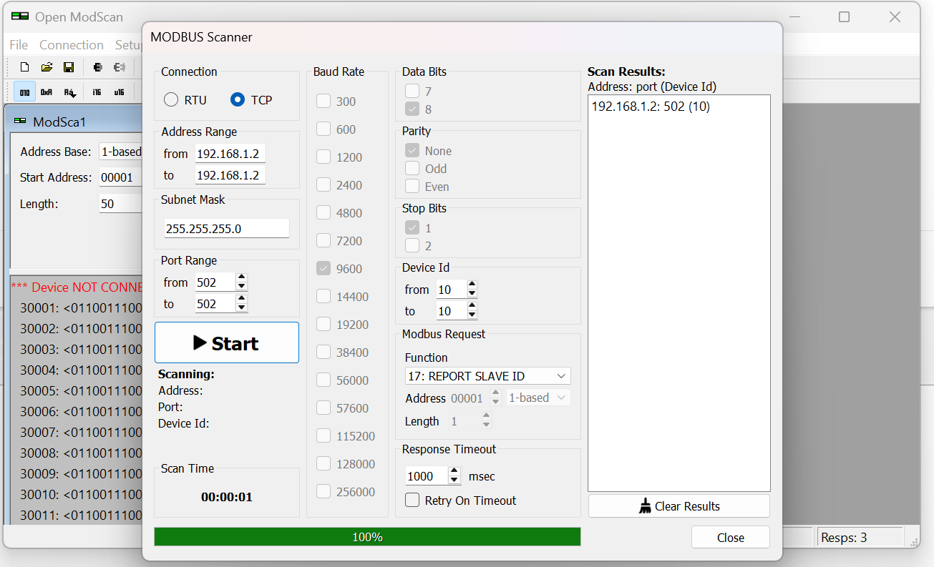Click the Subnet Mask input field
Screen dimensions: 934x567
click(226, 229)
